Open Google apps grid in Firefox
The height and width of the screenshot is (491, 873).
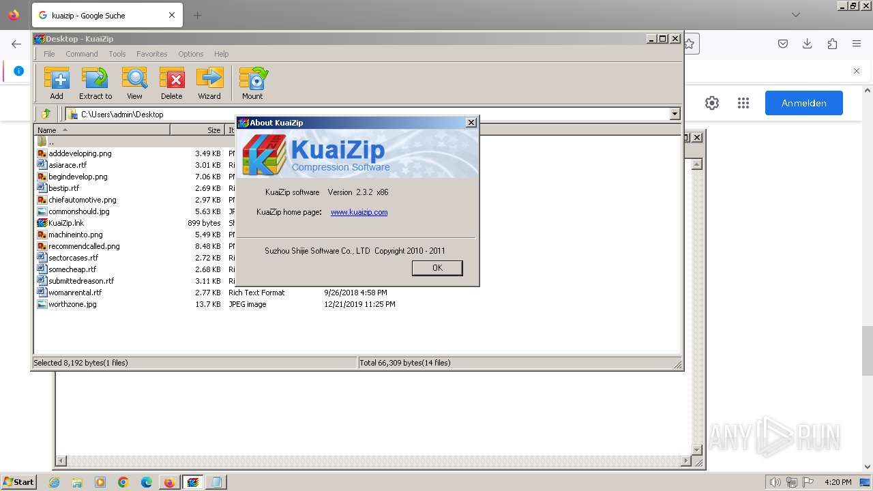point(743,103)
